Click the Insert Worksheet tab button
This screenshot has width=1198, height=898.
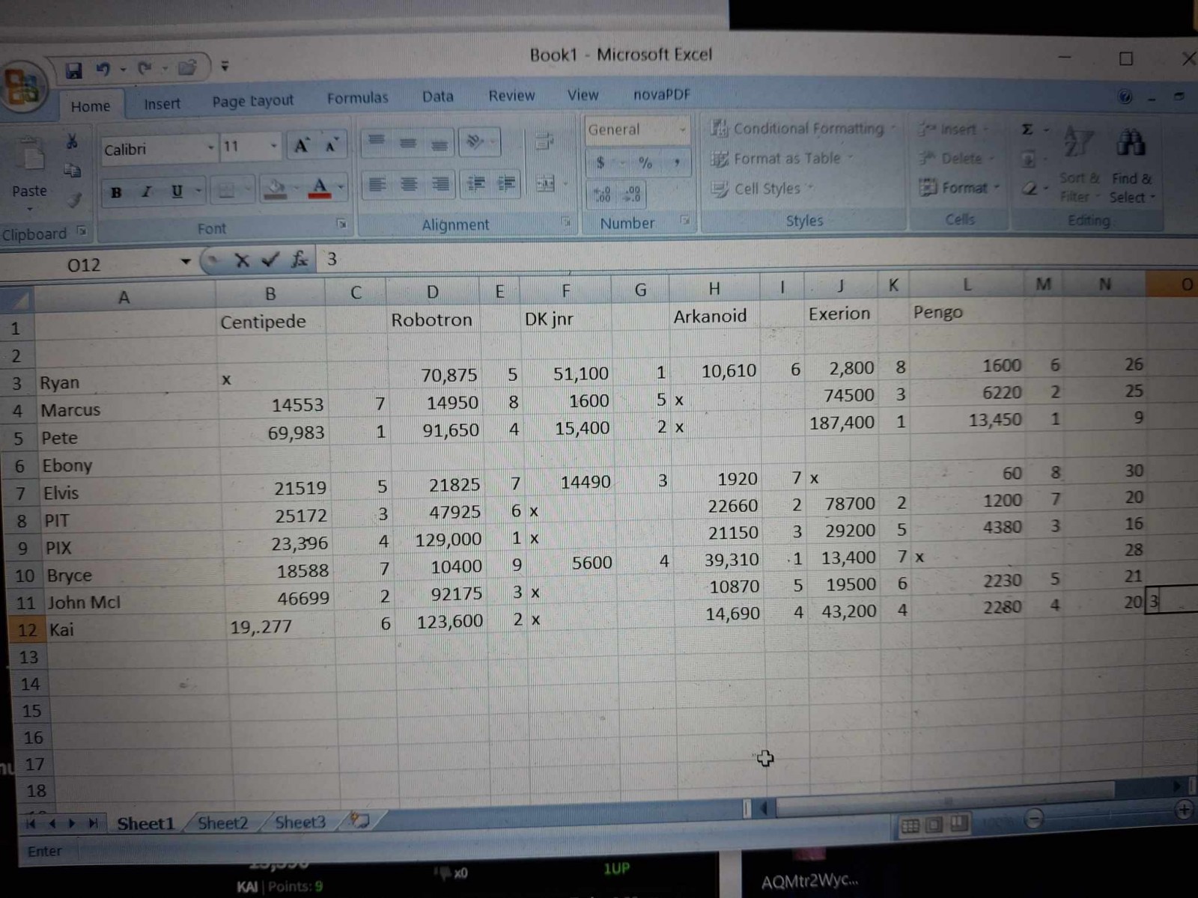360,821
